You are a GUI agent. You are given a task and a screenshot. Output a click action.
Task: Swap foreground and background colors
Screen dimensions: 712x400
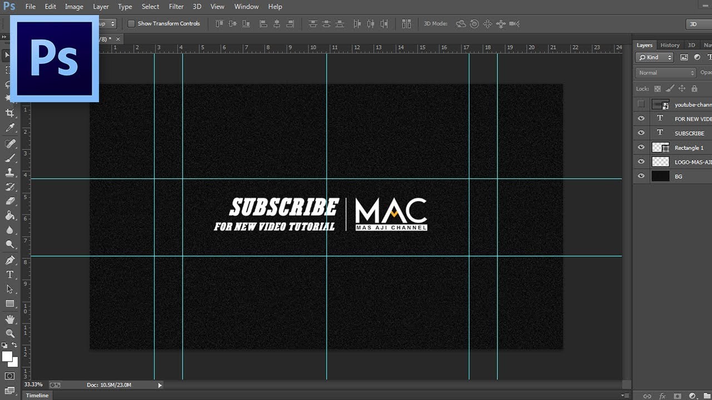pyautogui.click(x=16, y=346)
